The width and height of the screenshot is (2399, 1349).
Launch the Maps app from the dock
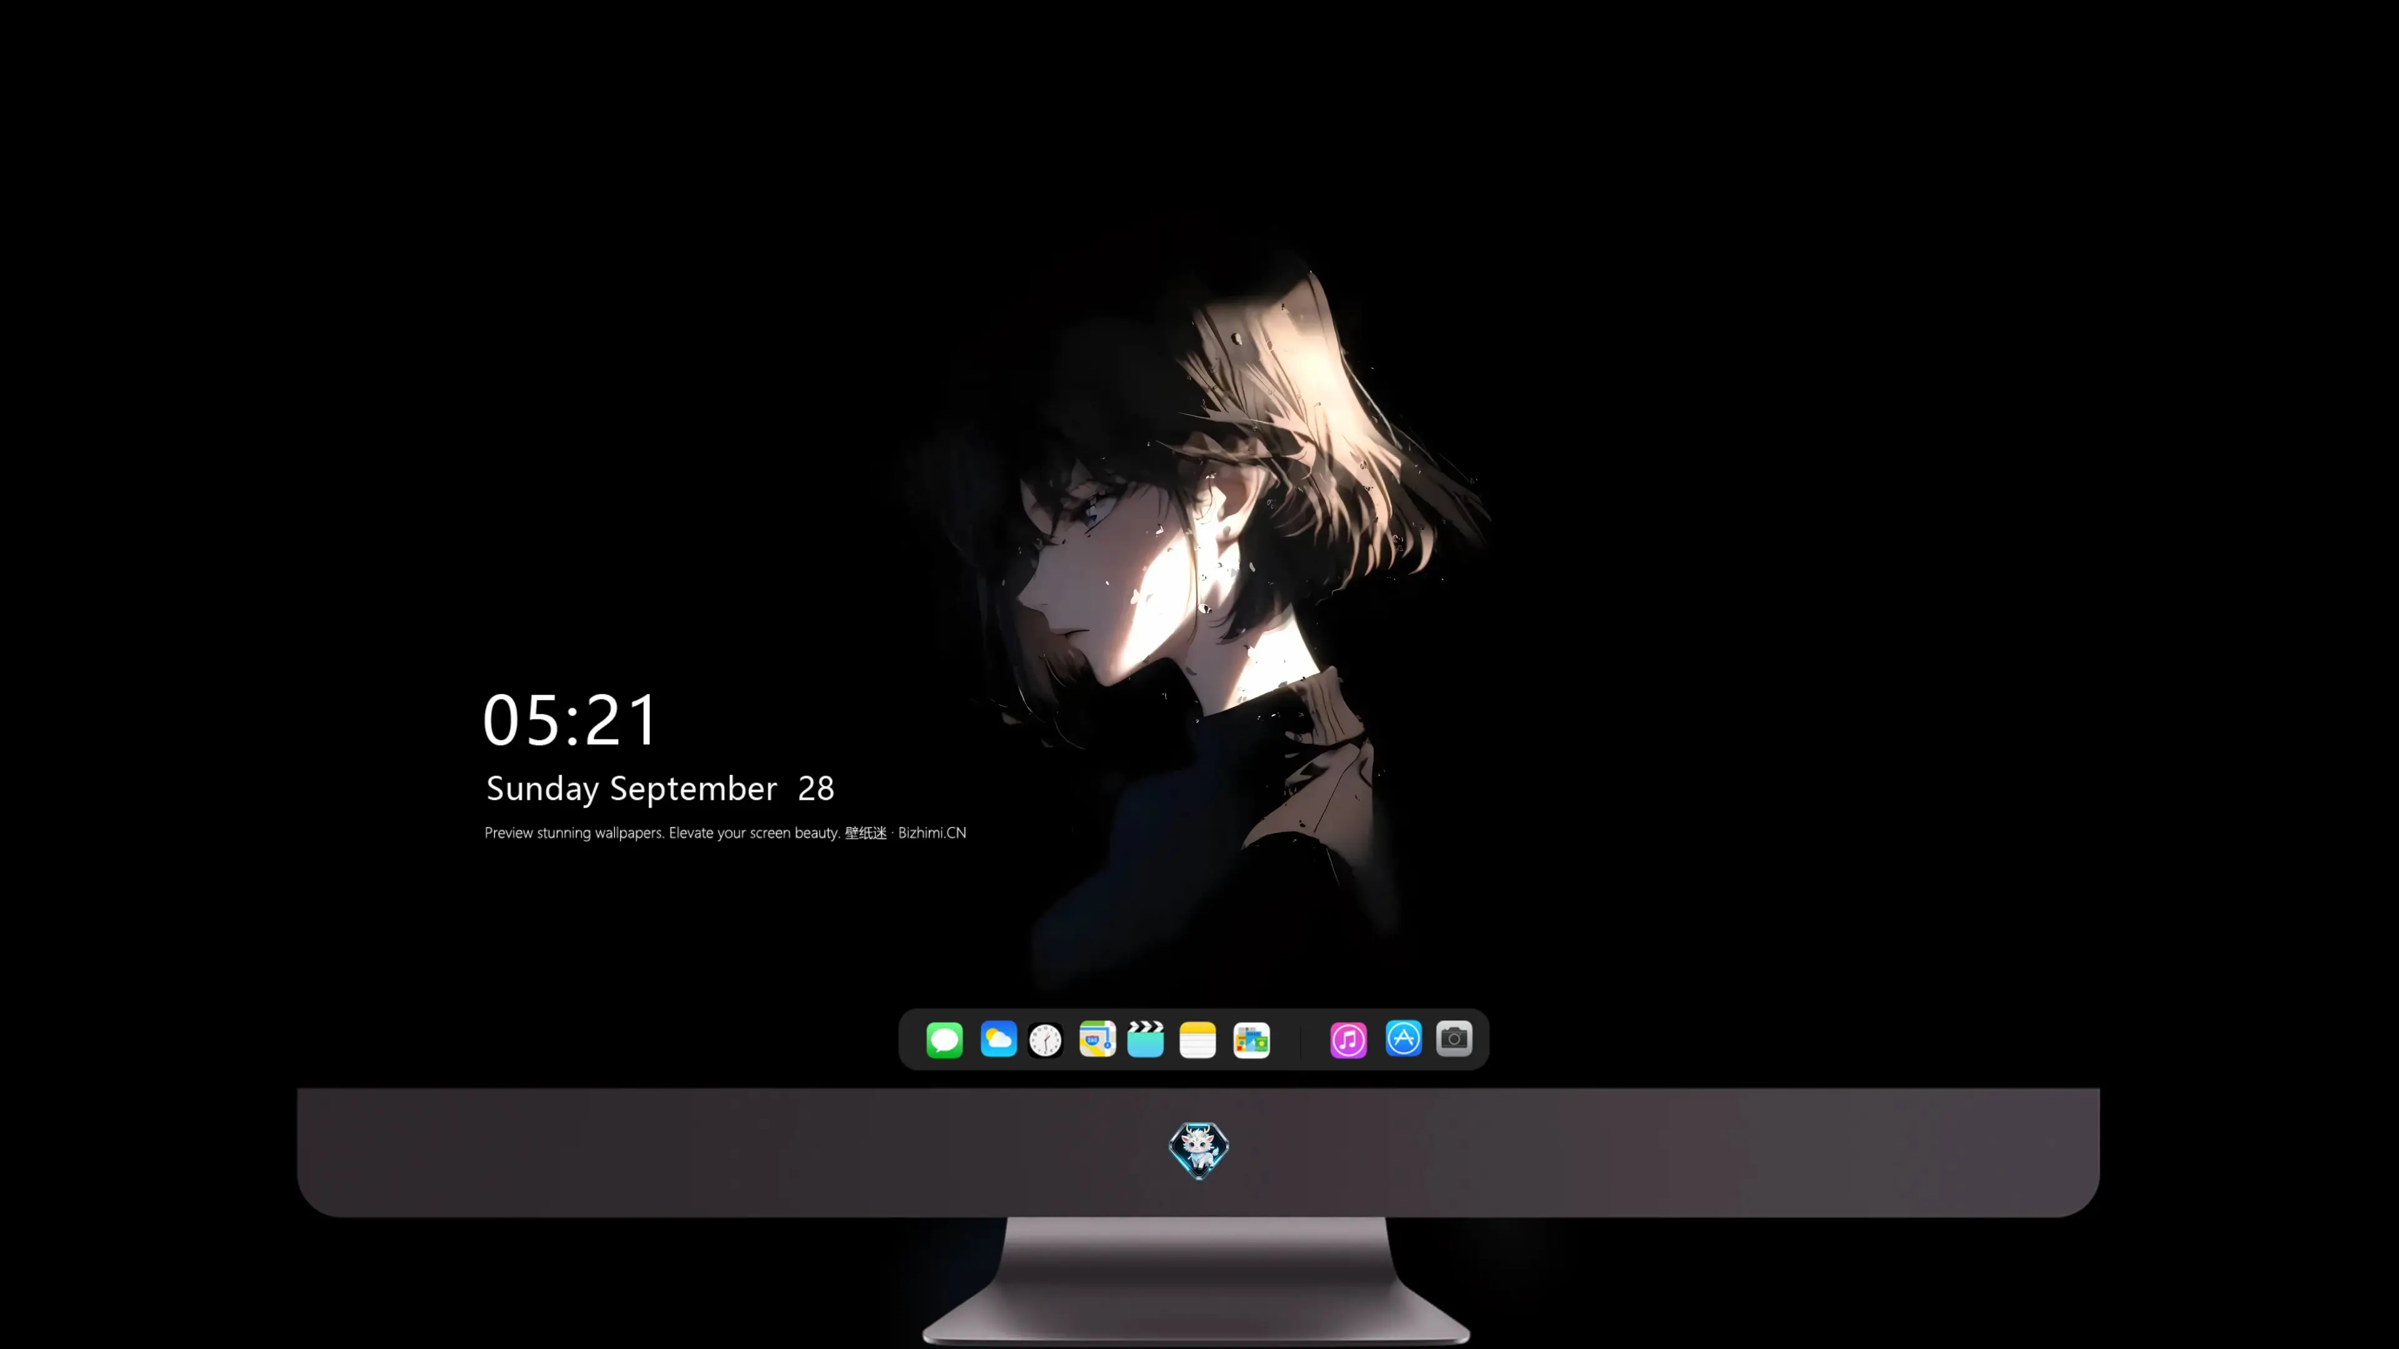click(x=1097, y=1039)
